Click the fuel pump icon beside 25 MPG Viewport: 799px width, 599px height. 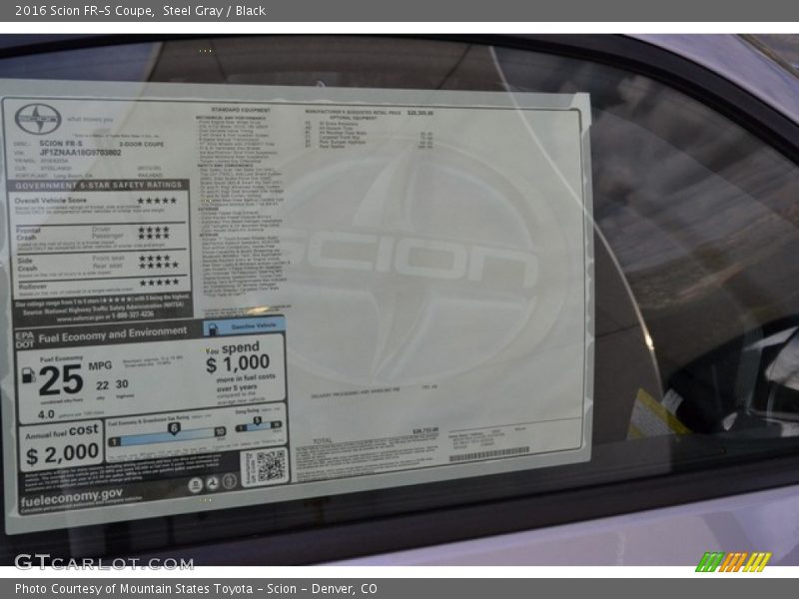coord(28,375)
